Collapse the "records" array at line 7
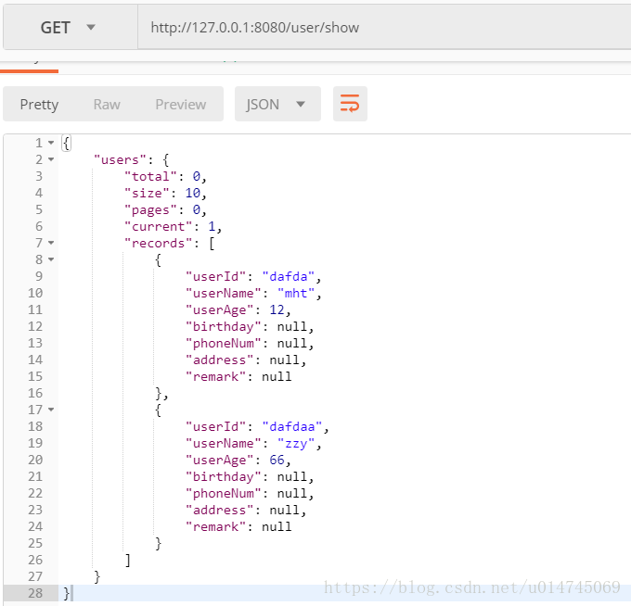Viewport: 631px width, 606px height. pos(51,243)
